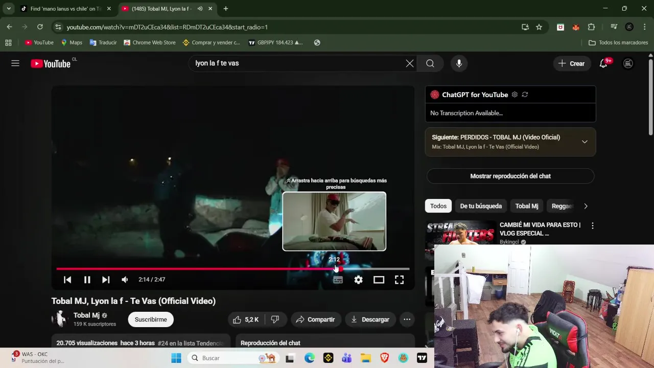The image size is (654, 368).
Task: Open the notifications bell
Action: click(x=603, y=63)
